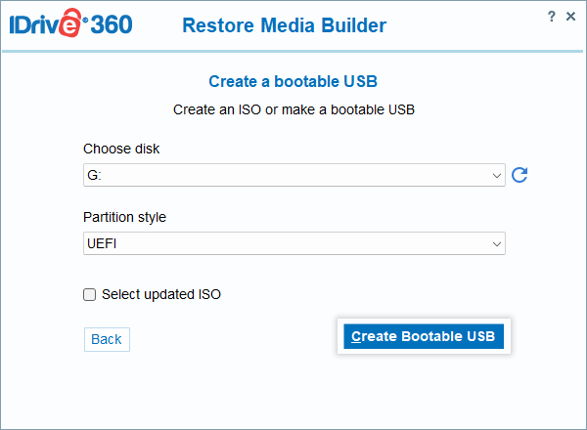Click the 'Create a bootable USB' heading
The width and height of the screenshot is (587, 430).
pos(293,82)
